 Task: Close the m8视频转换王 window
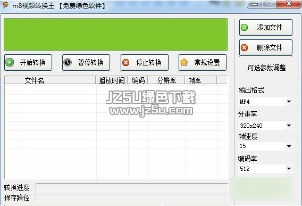(x=289, y=4)
